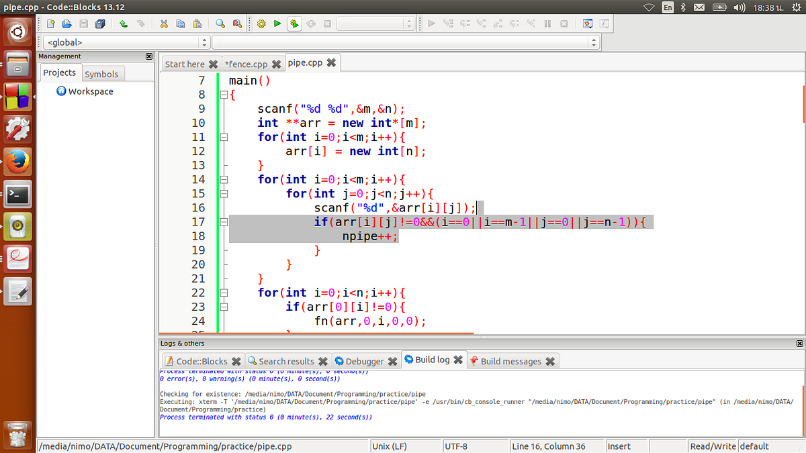Open the Trash in the launcher
The width and height of the screenshot is (806, 453).
tap(17, 434)
